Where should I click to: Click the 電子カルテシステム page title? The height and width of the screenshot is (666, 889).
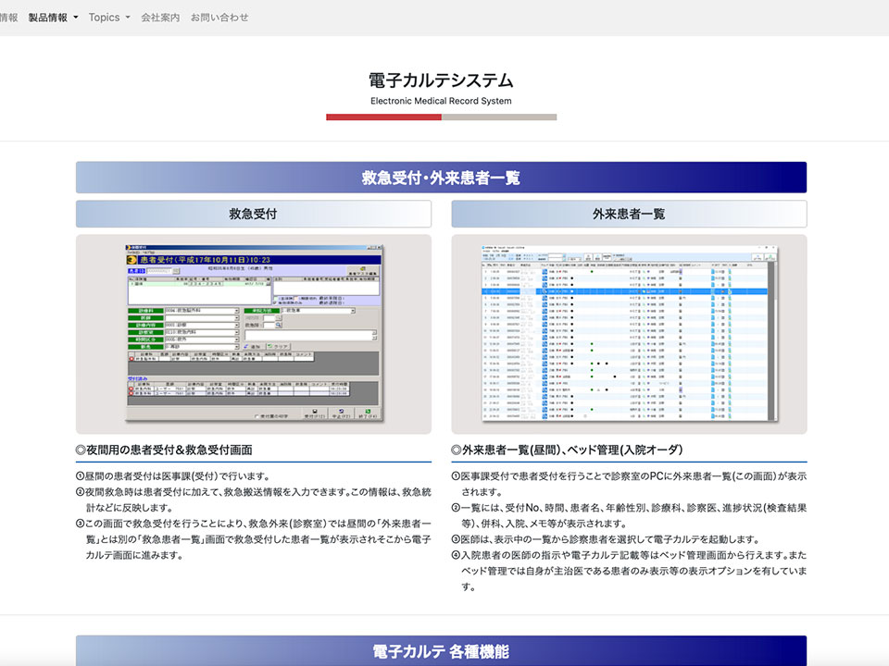441,80
